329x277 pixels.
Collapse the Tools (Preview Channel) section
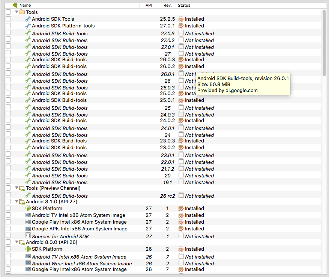click(17, 188)
